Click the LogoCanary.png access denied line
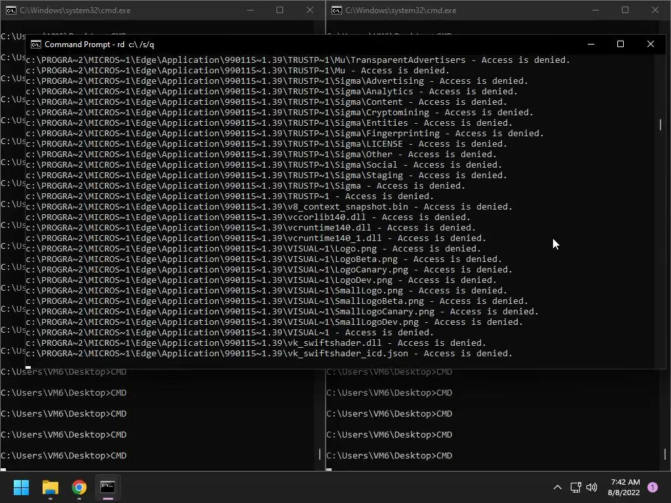The width and height of the screenshot is (671, 503). pos(269,269)
